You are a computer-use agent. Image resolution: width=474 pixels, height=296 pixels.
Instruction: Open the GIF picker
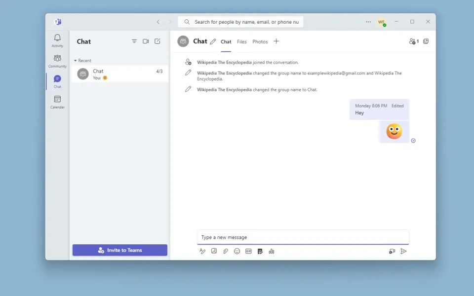point(248,251)
